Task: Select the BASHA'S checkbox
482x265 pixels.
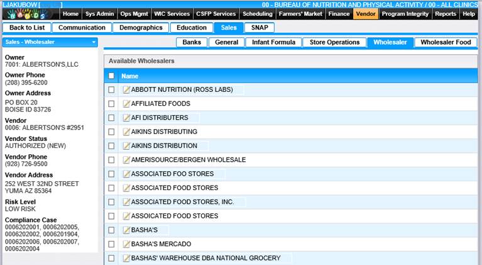Action: 111,230
